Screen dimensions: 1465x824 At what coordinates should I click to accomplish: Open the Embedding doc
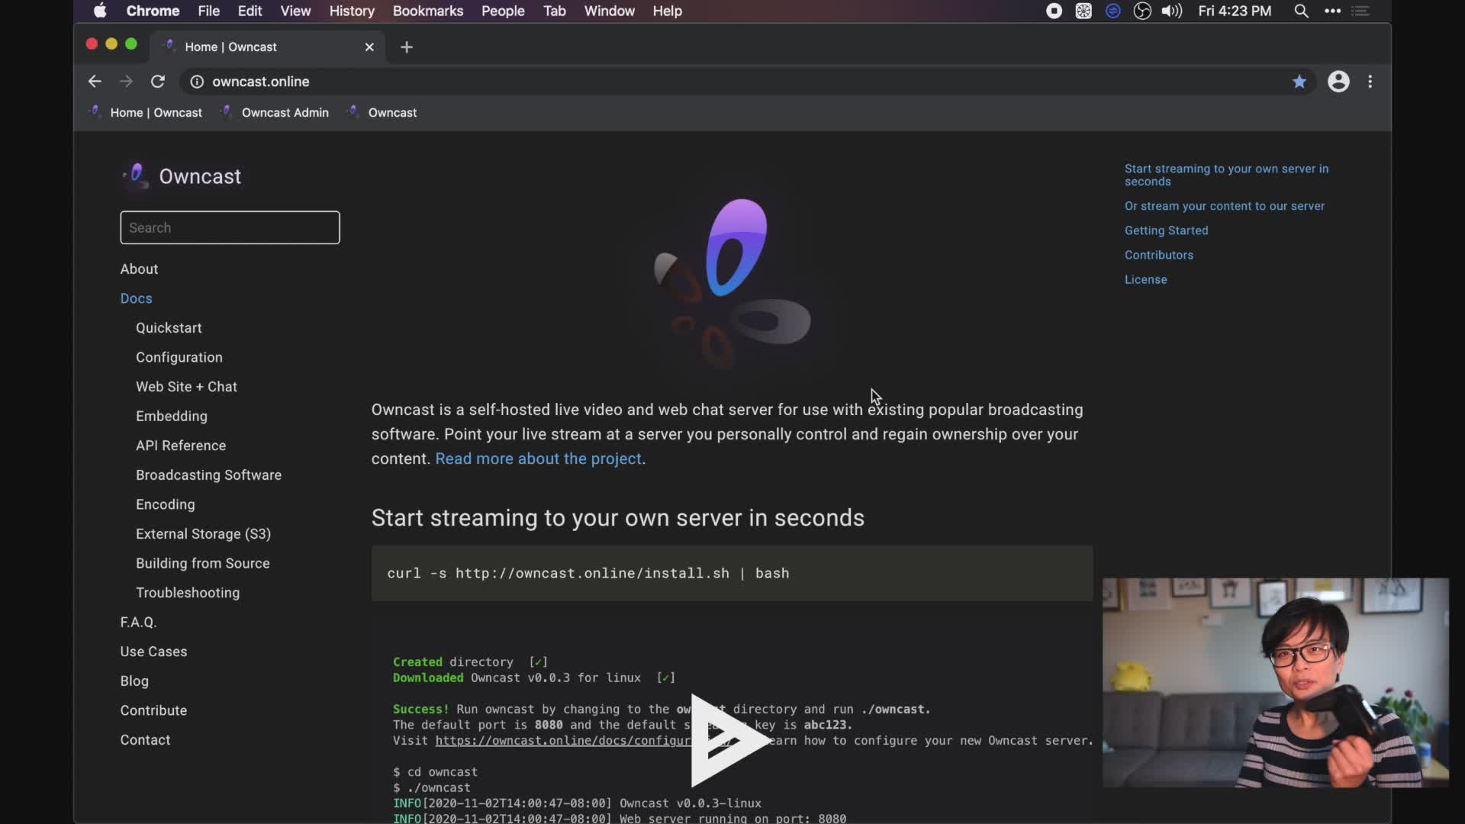point(172,417)
